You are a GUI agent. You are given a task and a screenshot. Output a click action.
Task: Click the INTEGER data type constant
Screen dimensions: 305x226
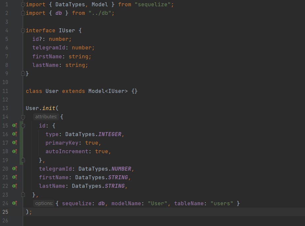pyautogui.click(x=109, y=134)
